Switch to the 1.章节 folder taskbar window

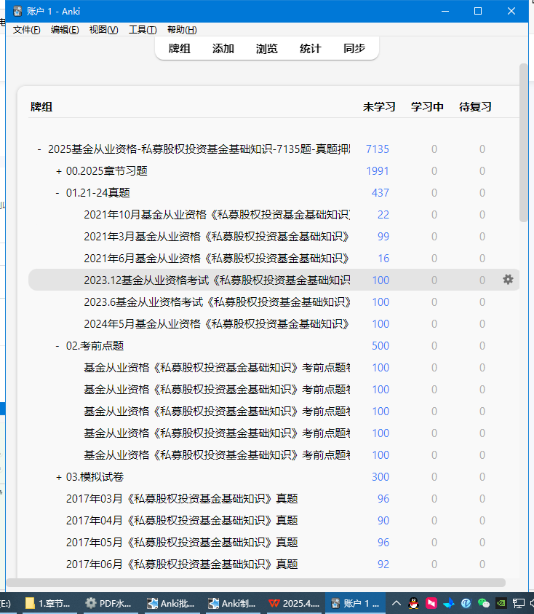(48, 603)
